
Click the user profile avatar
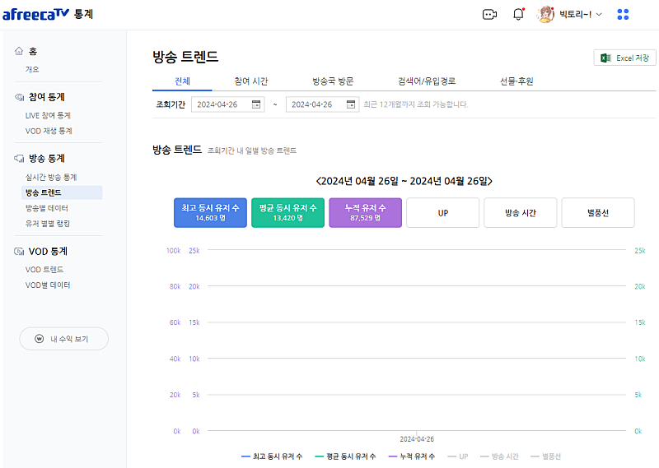pyautogui.click(x=545, y=14)
